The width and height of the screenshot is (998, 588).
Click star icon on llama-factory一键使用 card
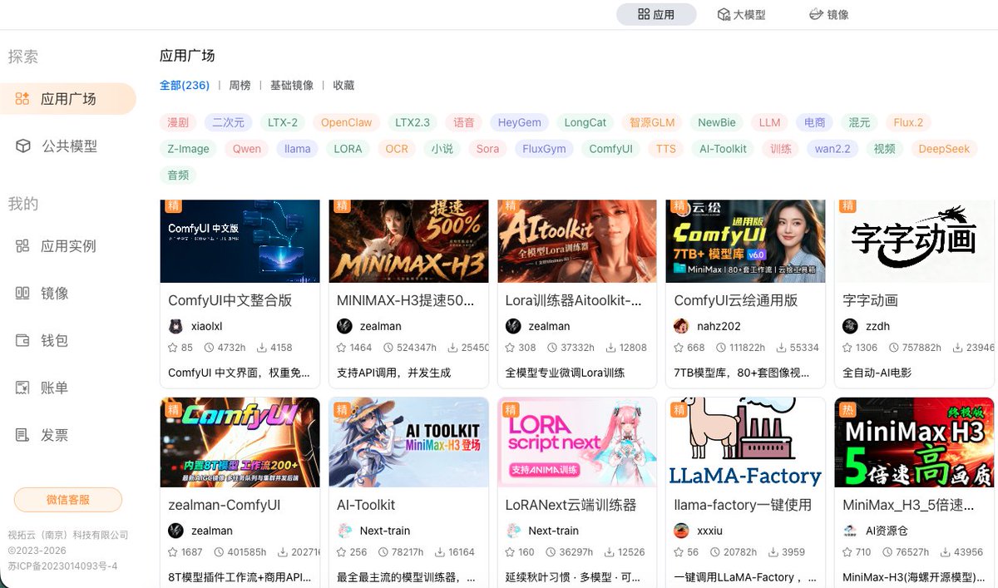[679, 552]
